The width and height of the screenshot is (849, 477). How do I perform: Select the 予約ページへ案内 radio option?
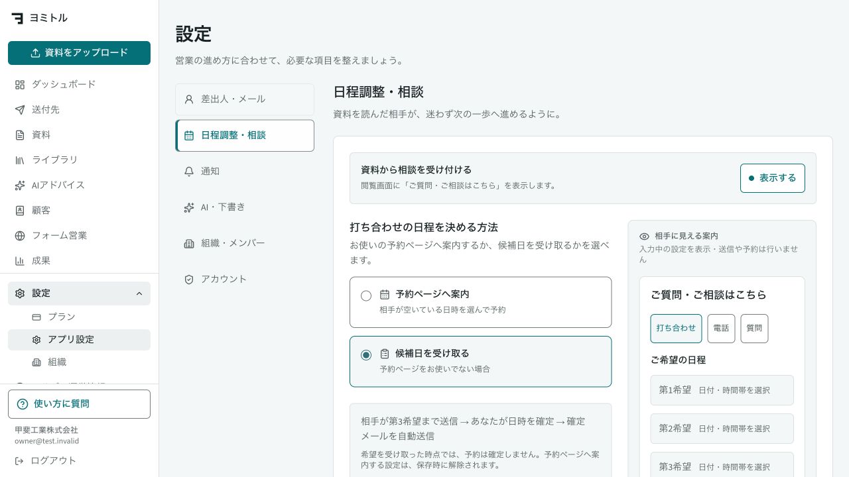[366, 296]
